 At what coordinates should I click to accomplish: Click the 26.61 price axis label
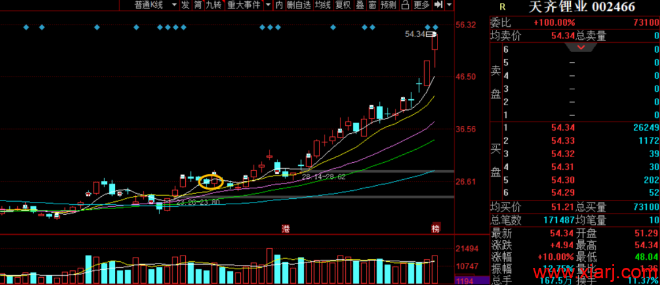point(466,182)
